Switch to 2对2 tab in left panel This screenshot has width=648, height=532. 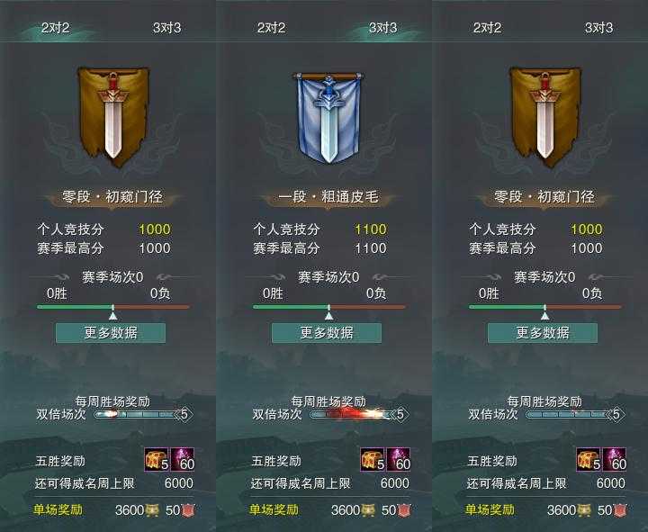tap(56, 28)
